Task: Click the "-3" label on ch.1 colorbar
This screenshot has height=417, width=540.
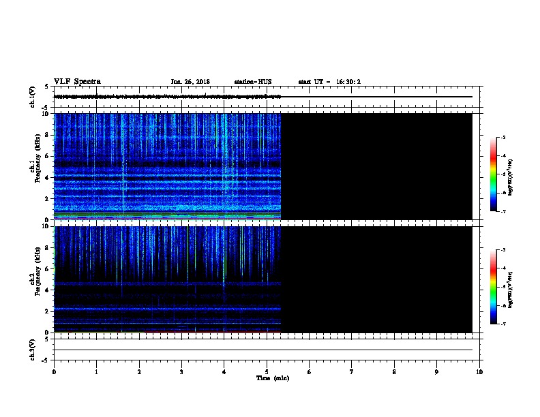Action: pyautogui.click(x=502, y=137)
